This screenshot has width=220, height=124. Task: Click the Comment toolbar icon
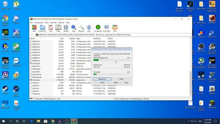107,28
